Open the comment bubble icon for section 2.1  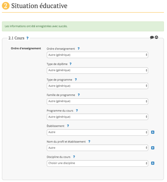click(152, 37)
